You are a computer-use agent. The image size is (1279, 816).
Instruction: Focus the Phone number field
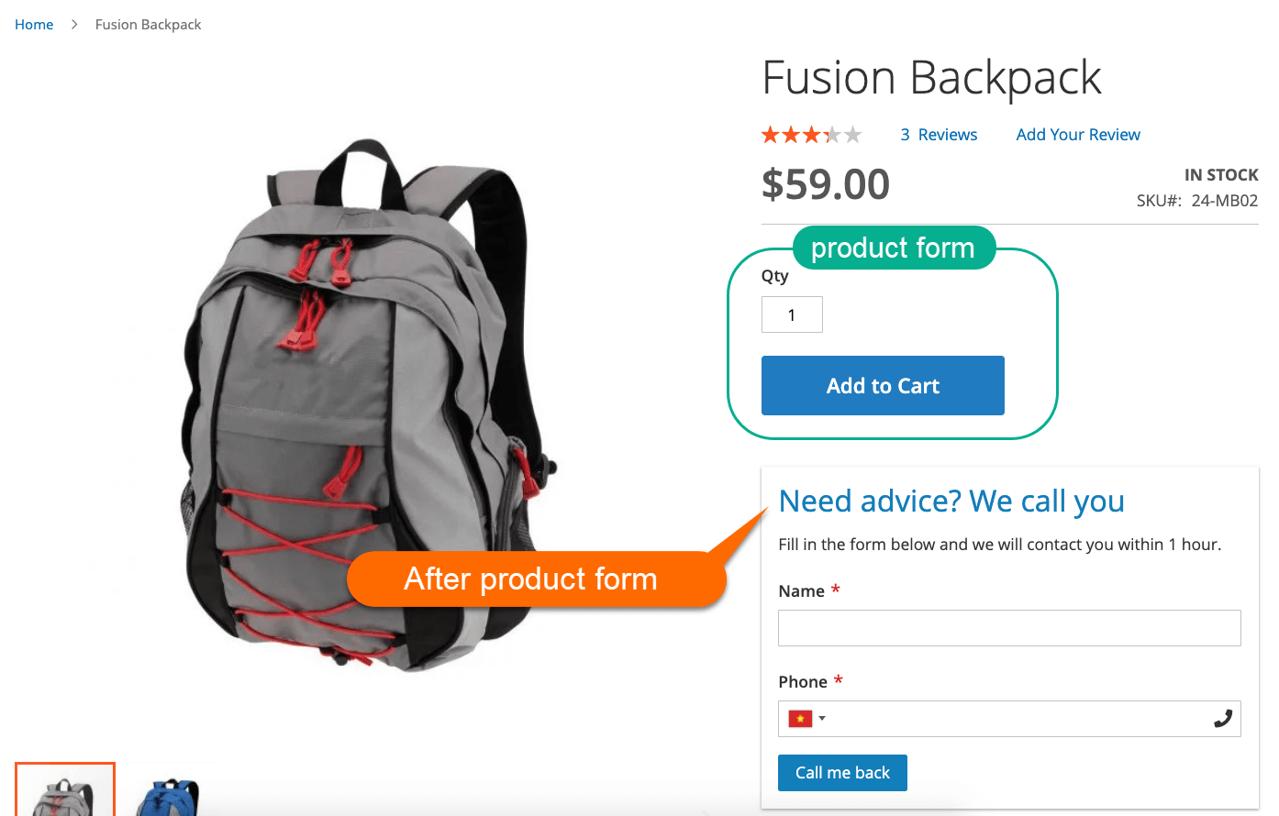click(x=1009, y=719)
